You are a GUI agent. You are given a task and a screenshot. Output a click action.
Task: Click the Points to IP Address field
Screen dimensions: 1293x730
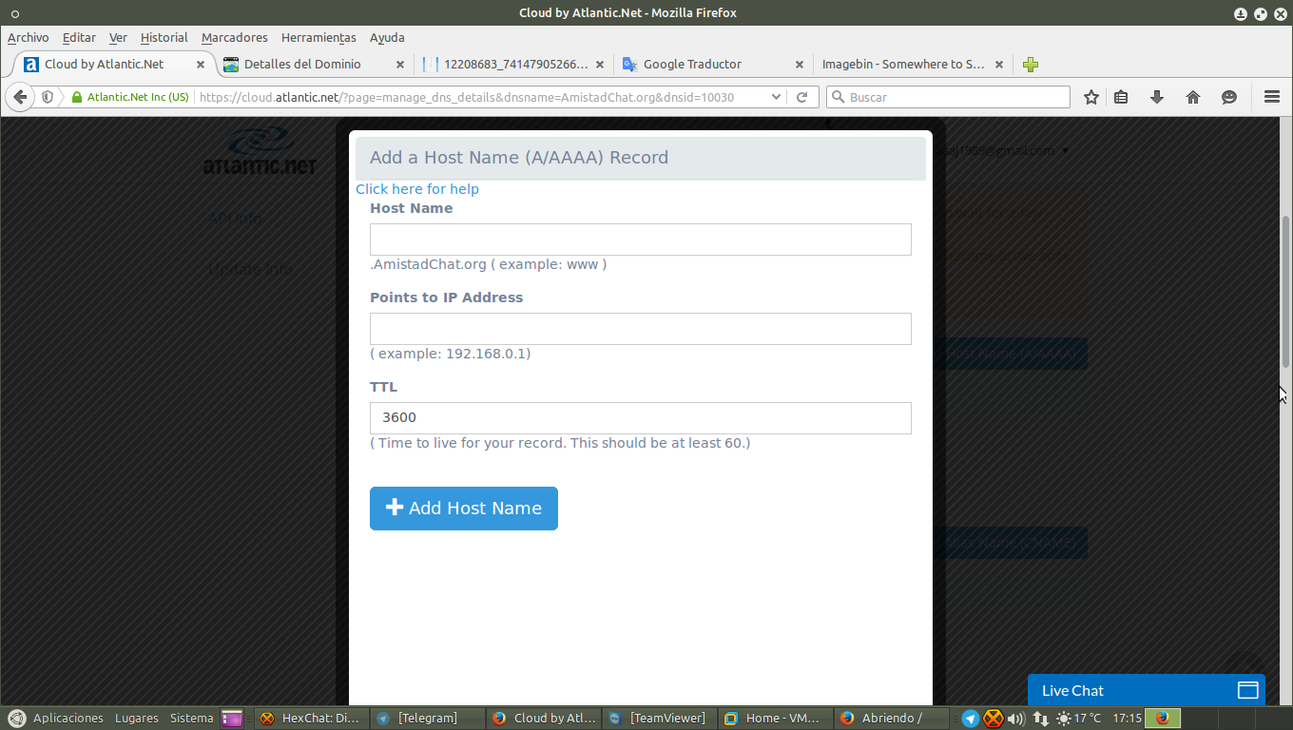point(641,329)
